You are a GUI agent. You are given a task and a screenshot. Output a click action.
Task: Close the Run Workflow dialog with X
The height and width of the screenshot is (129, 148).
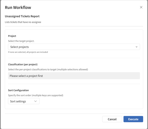tap(141, 7)
